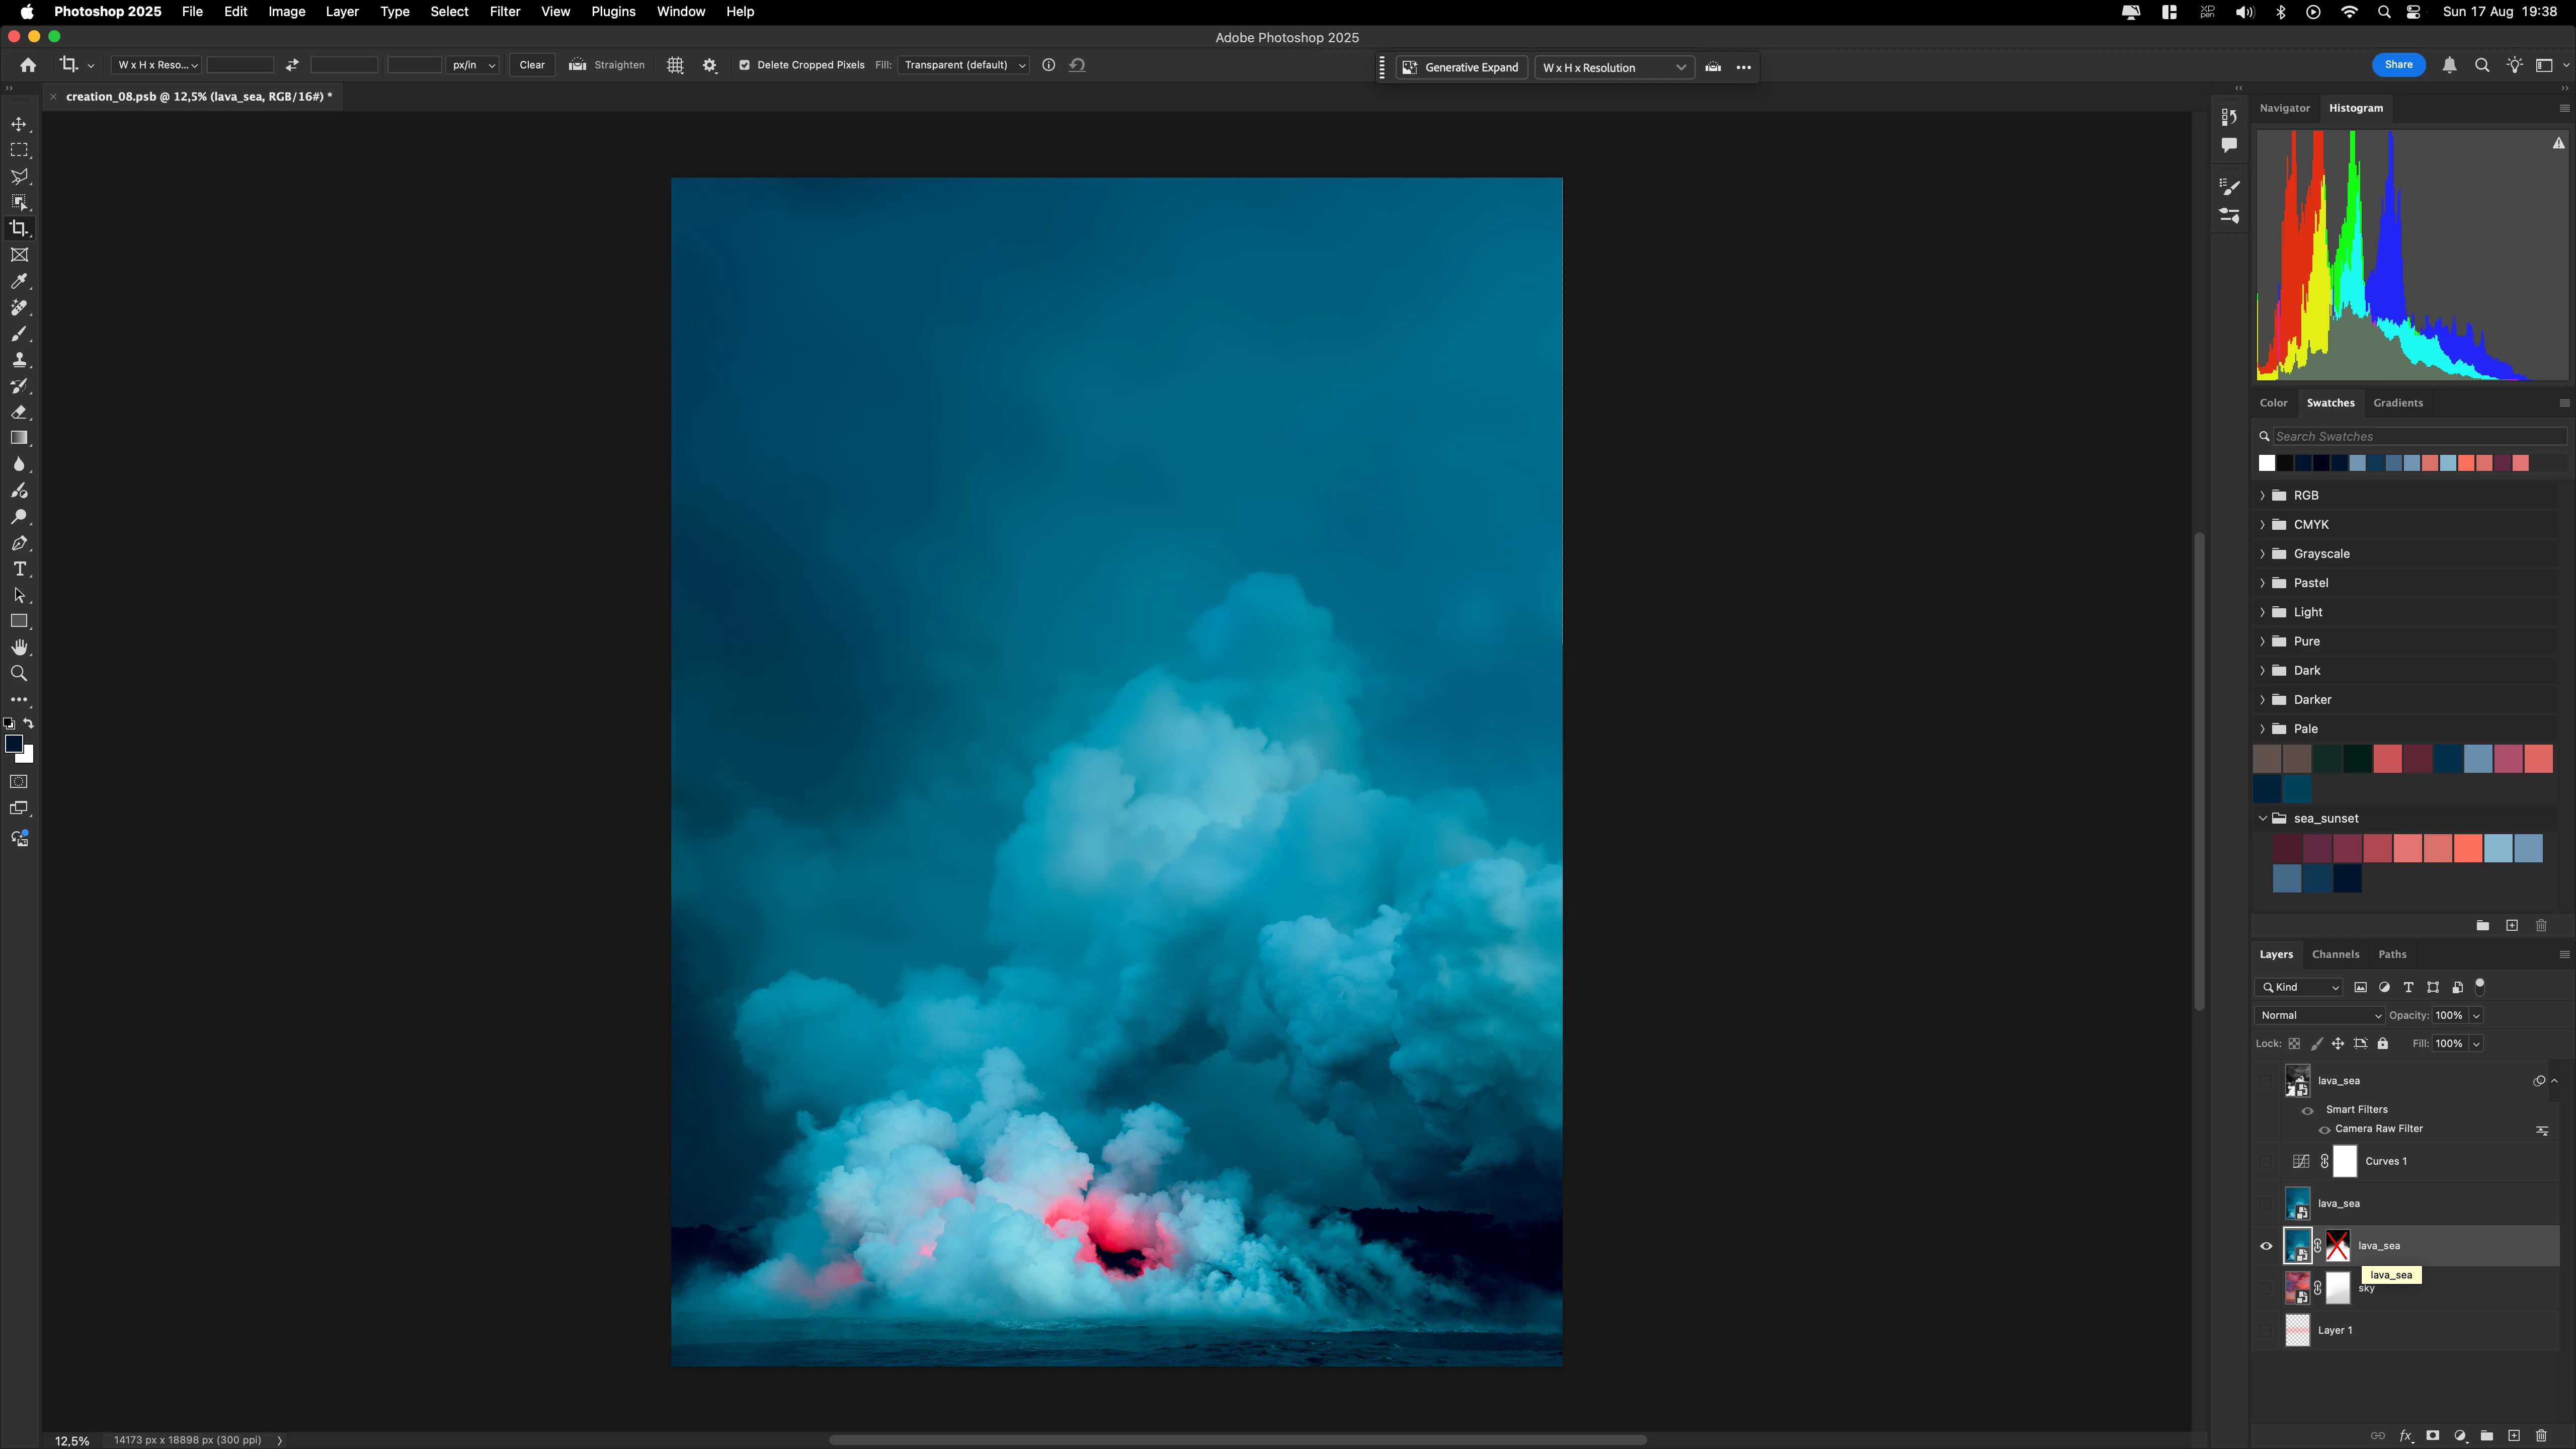Screen dimensions: 2576x1449
Task: Create new layer via Layers panel icon
Action: [2514, 1435]
